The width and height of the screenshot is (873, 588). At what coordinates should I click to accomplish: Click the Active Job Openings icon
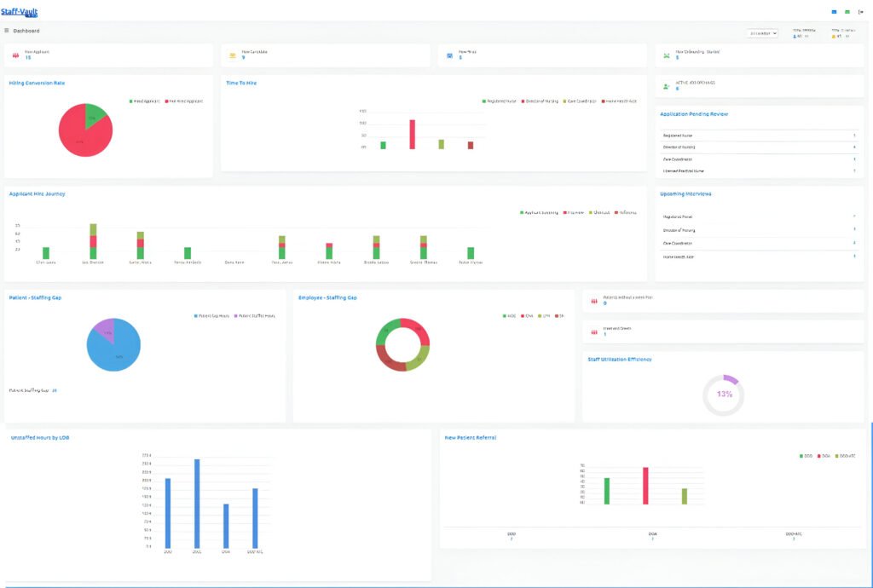click(667, 86)
